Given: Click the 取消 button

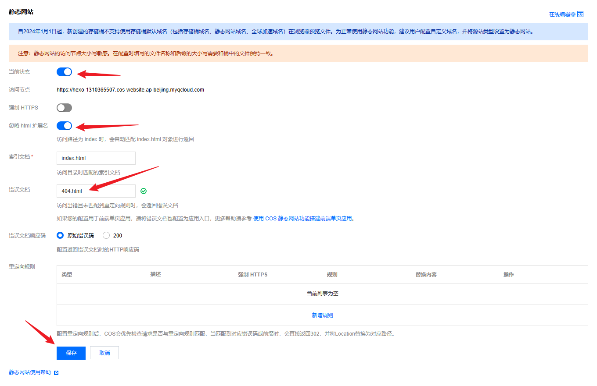Looking at the screenshot, I should point(104,353).
